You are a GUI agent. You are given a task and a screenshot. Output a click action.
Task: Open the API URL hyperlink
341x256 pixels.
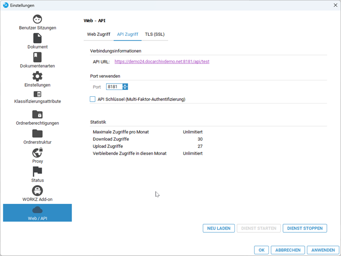pyautogui.click(x=162, y=62)
